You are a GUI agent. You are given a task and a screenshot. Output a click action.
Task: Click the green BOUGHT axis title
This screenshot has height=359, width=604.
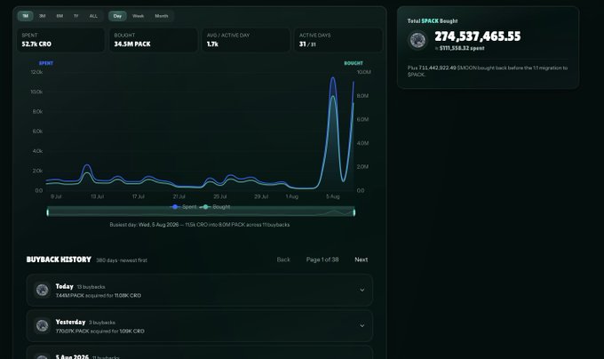(x=354, y=63)
